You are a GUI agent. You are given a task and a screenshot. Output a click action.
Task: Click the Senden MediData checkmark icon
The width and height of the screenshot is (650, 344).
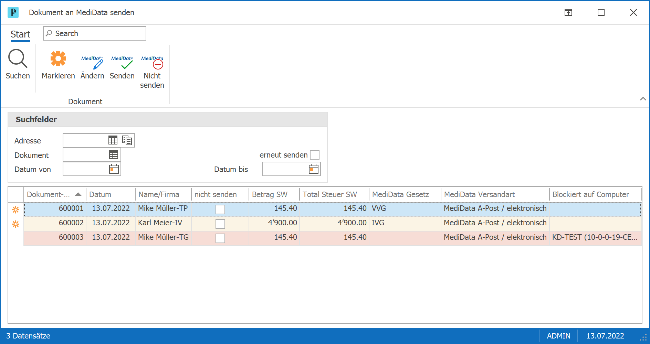coord(122,62)
